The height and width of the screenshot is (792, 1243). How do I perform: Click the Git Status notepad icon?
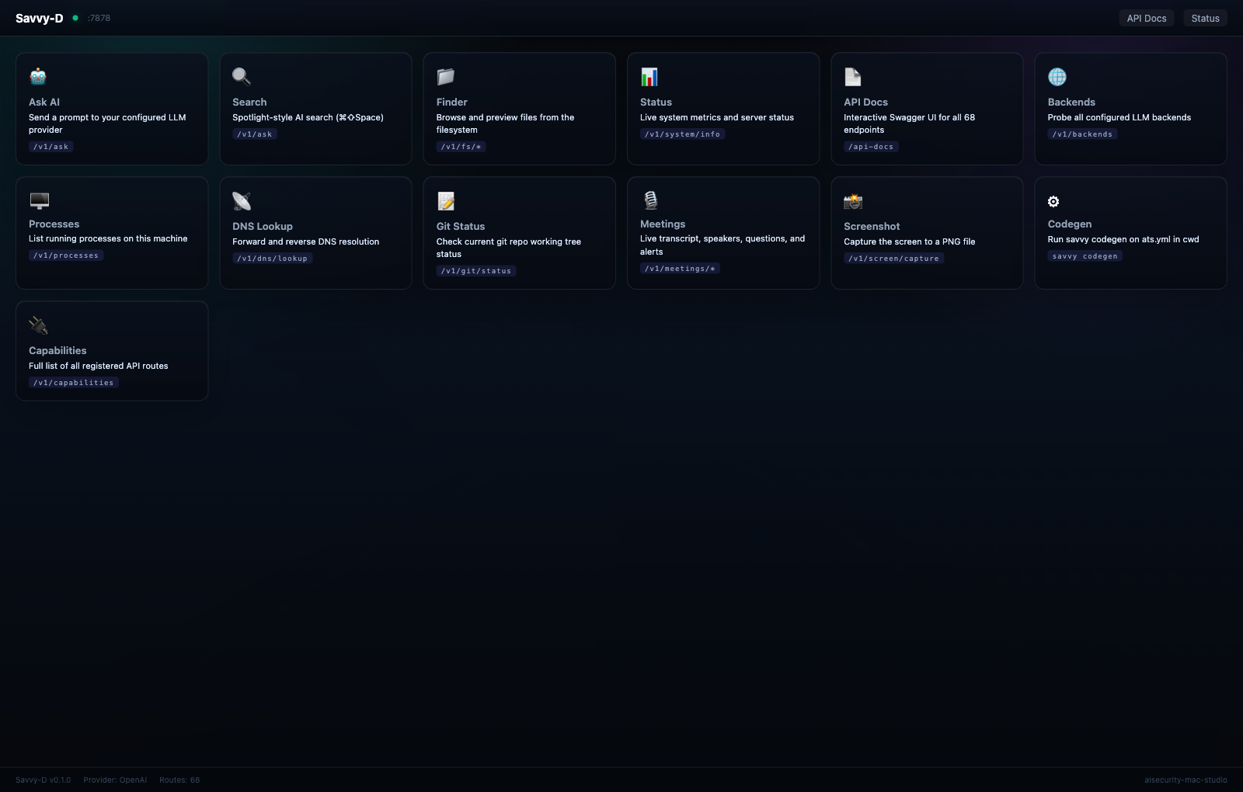pos(445,201)
